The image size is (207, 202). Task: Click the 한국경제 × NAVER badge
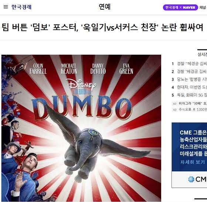[x=180, y=7]
